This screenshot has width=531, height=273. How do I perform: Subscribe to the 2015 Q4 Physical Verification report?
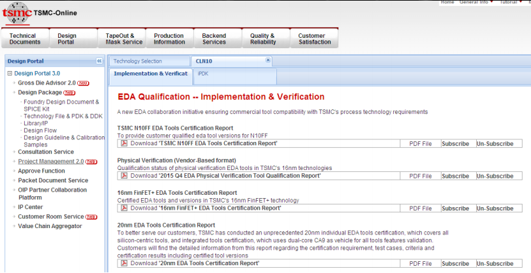455,176
